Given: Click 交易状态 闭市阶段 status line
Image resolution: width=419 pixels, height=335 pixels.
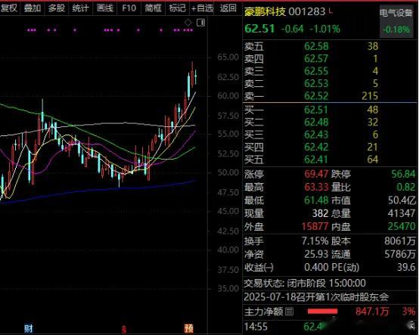Looking at the screenshot, I should coord(305,283).
